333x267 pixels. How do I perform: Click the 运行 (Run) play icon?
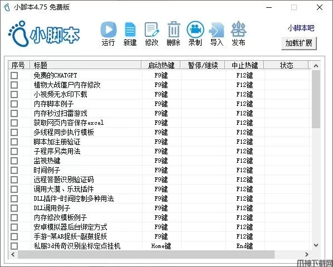pos(109,30)
